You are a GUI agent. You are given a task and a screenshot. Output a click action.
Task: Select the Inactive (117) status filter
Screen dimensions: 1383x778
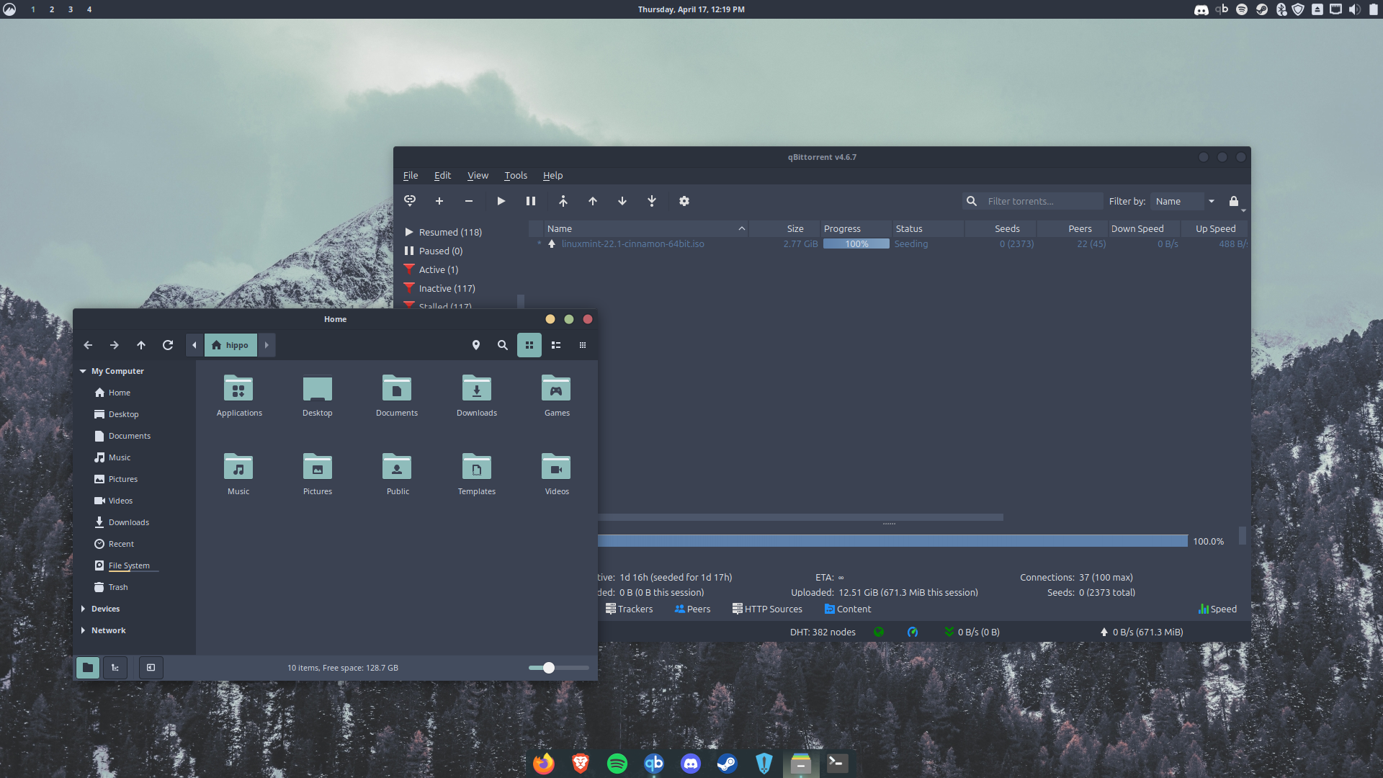(447, 288)
